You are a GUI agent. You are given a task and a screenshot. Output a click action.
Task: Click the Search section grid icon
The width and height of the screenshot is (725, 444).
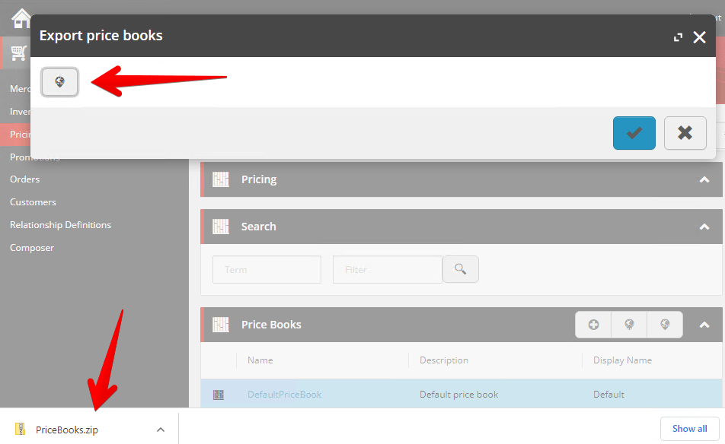coord(221,227)
